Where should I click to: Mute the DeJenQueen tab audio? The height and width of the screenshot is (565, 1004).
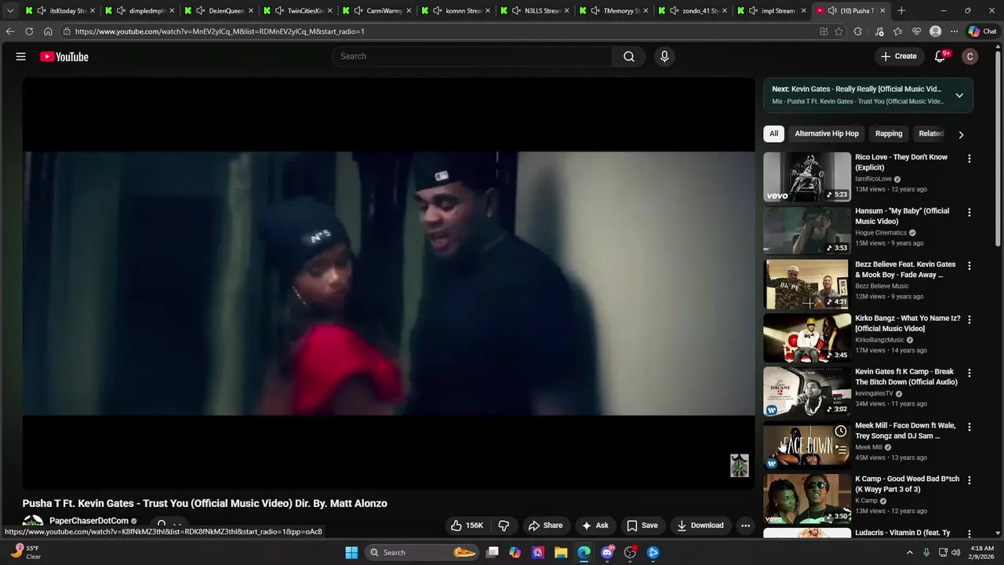(200, 11)
